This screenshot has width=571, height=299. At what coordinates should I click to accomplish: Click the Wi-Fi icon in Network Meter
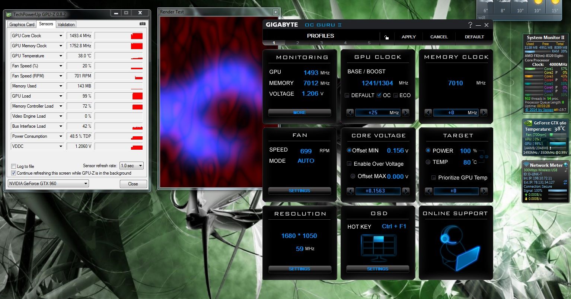[x=526, y=165]
